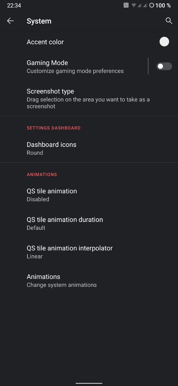178x386 pixels.
Task: Toggle the Gaming Mode switch
Action: pyautogui.click(x=164, y=66)
